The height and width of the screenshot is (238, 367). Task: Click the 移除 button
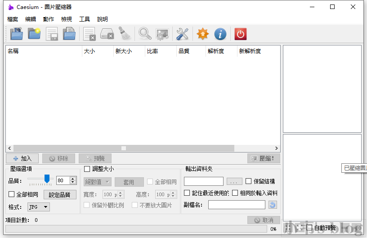tap(58, 158)
